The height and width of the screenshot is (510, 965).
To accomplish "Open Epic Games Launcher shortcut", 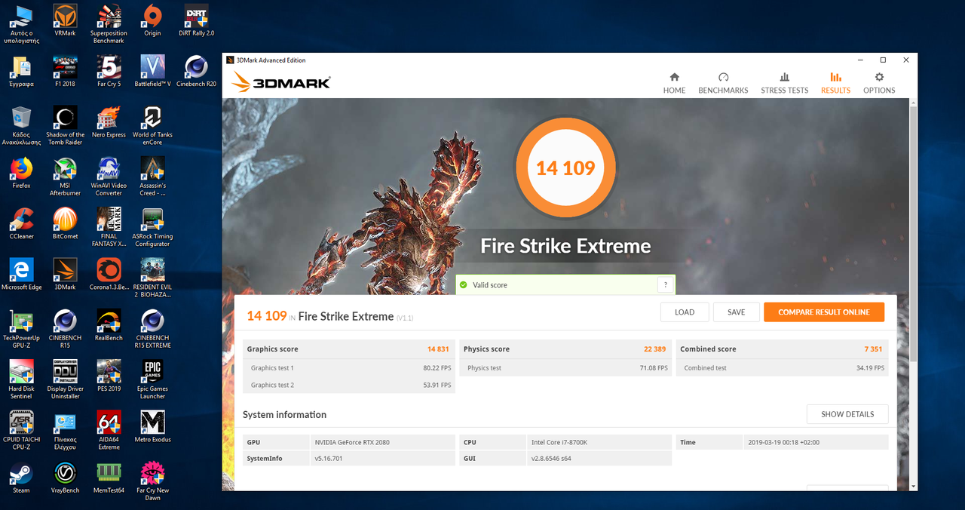I will (152, 379).
